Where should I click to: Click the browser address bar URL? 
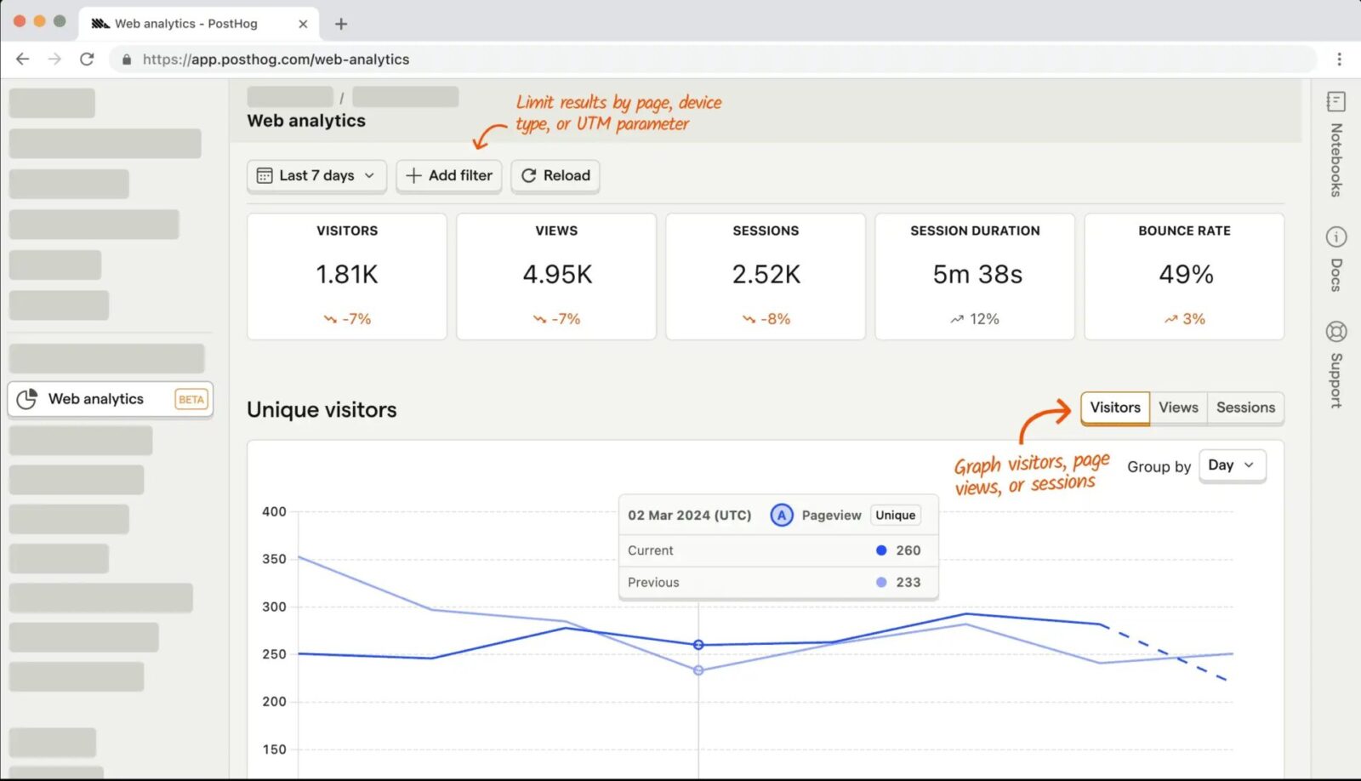pyautogui.click(x=276, y=59)
